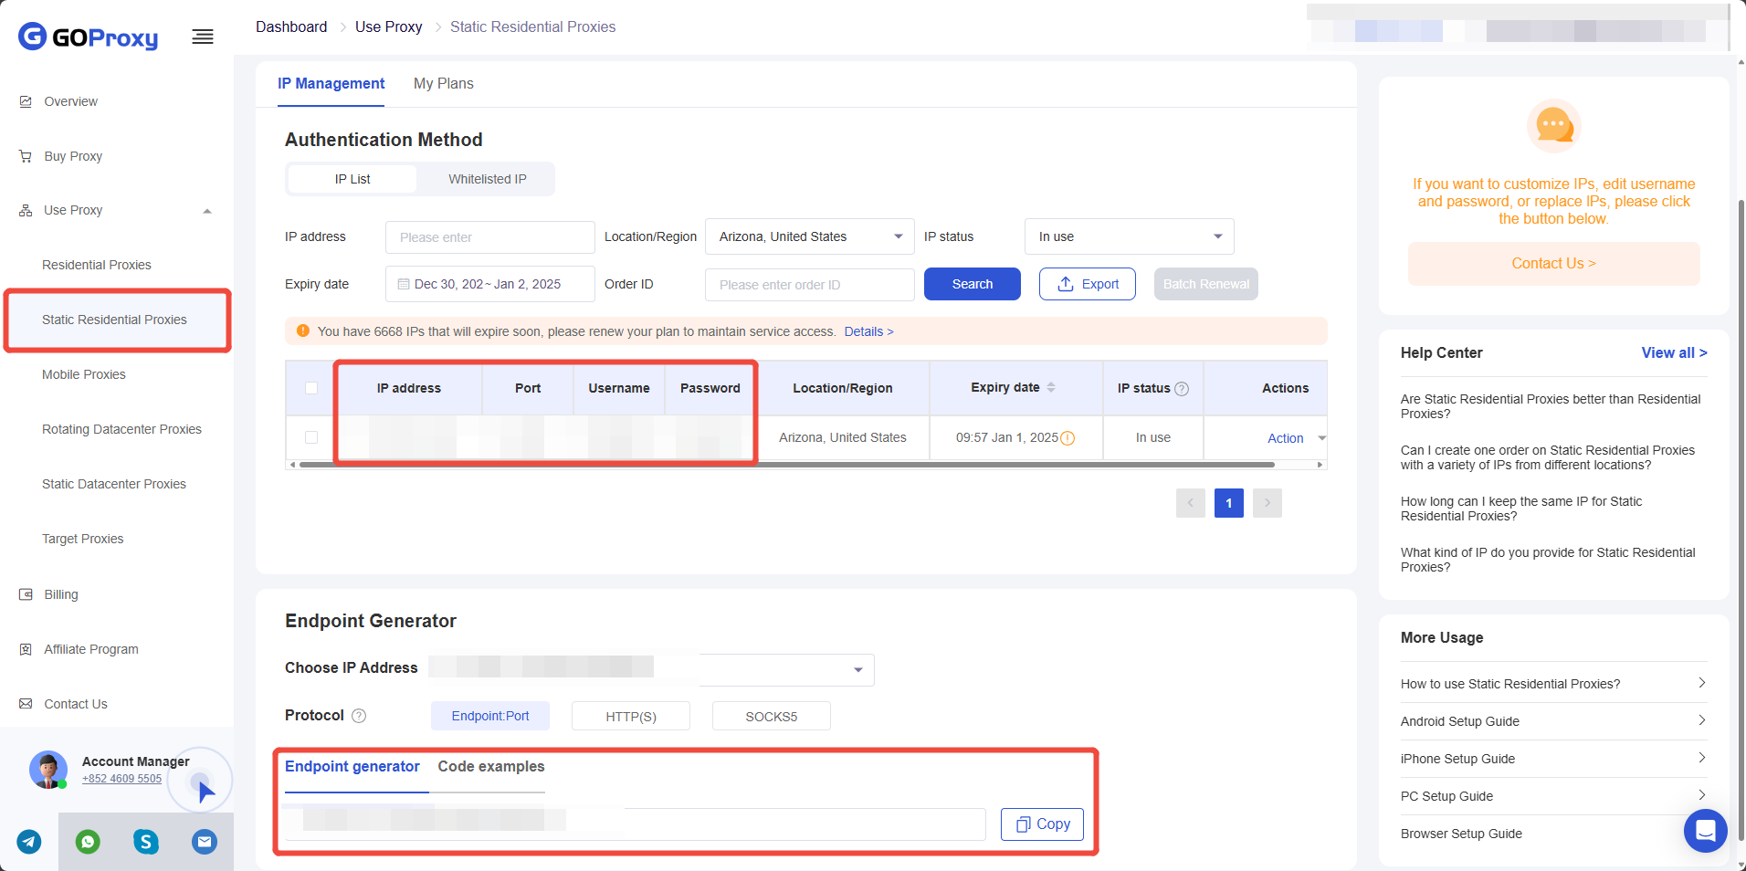Switch to My Plans tab
The height and width of the screenshot is (871, 1746).
pos(444,83)
